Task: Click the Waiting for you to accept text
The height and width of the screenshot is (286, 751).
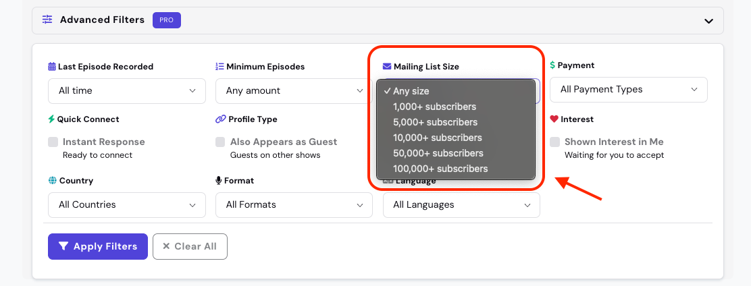Action: (x=615, y=155)
